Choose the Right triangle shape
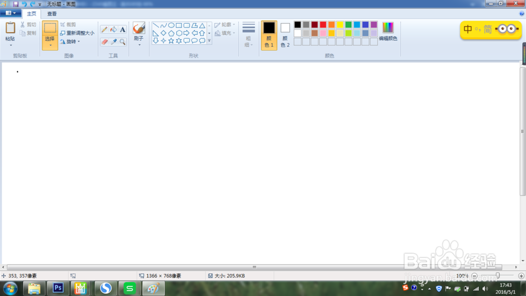The height and width of the screenshot is (296, 526). [x=156, y=33]
